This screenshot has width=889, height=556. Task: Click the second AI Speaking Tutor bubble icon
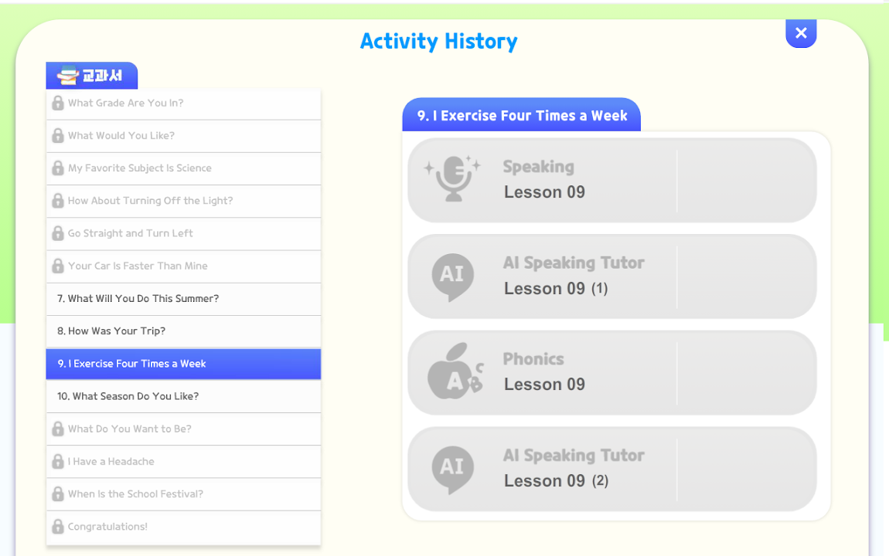(452, 468)
